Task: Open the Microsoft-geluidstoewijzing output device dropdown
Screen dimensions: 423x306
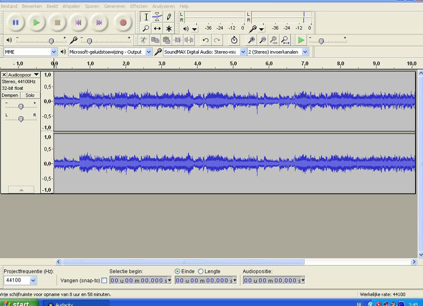Action: [149, 52]
